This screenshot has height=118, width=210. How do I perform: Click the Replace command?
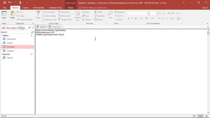(119, 12)
